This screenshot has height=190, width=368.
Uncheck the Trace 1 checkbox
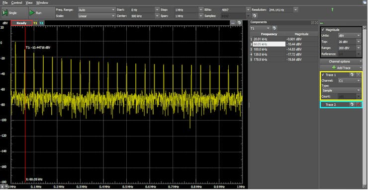click(x=323, y=74)
